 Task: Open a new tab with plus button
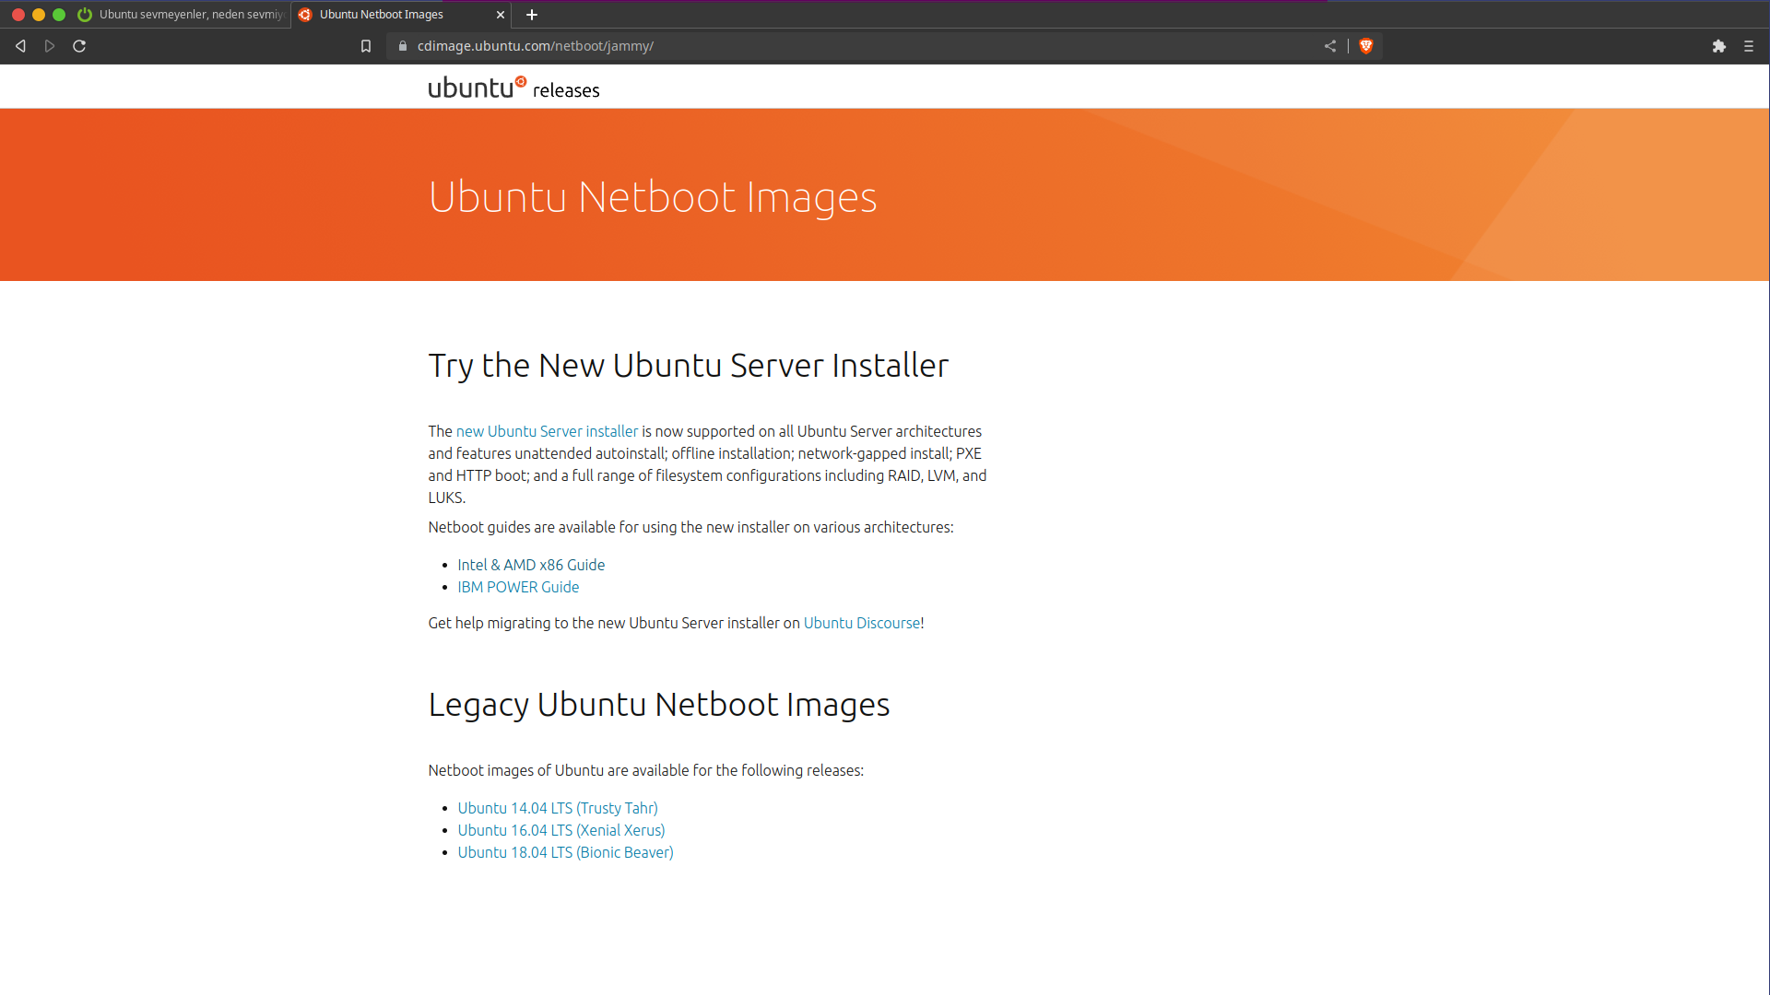click(532, 15)
